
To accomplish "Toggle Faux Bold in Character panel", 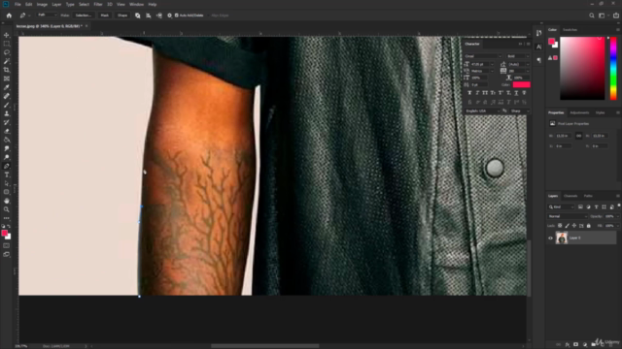I will 469,93.
